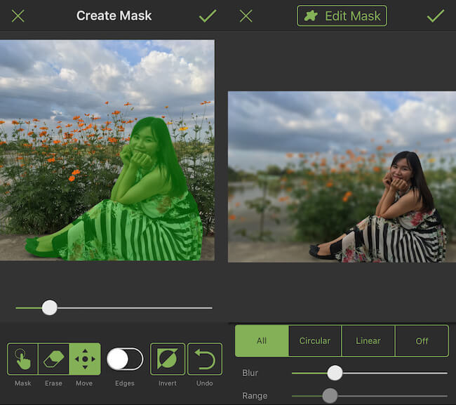Select the Mask brush tool
Viewport: 456px width, 405px height.
coord(22,359)
